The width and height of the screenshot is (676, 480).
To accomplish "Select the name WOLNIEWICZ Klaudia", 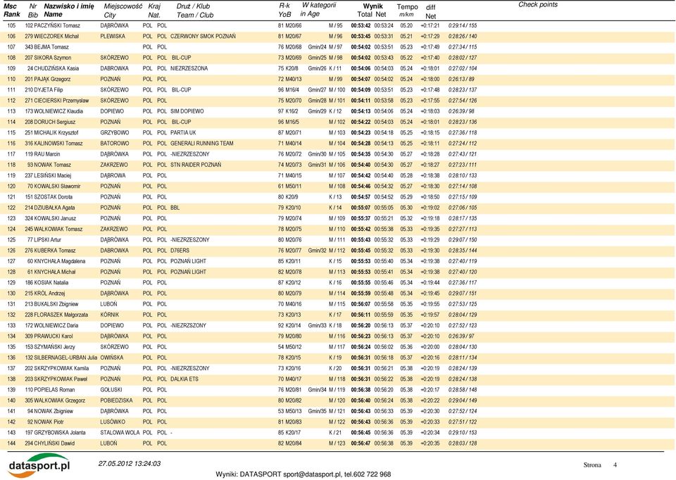I will [58, 111].
